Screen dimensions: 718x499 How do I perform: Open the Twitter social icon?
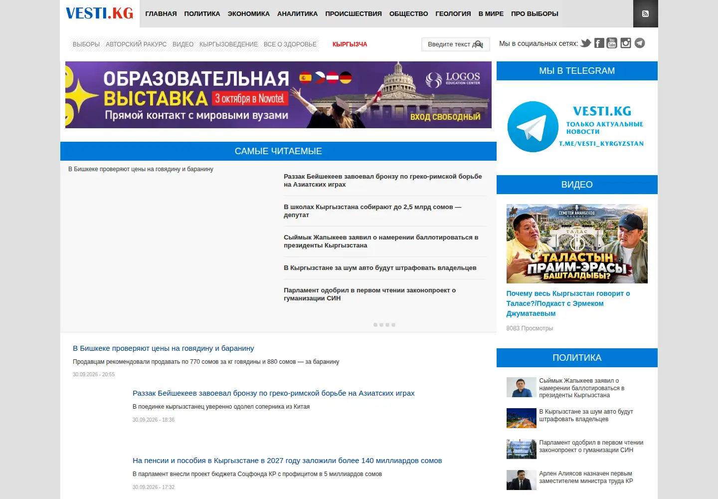(x=586, y=43)
